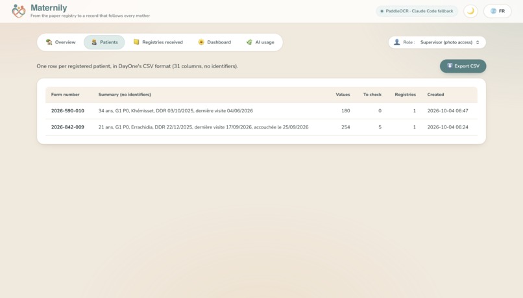The image size is (523, 298).
Task: Open the Role dropdown, Supervisor (photo access)
Action: click(437, 42)
